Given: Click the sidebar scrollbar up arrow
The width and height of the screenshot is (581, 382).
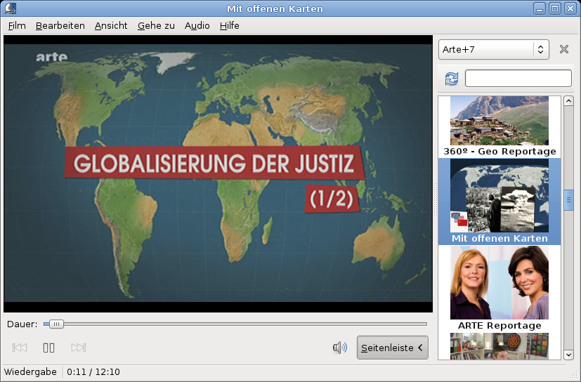Looking at the screenshot, I should 568,101.
